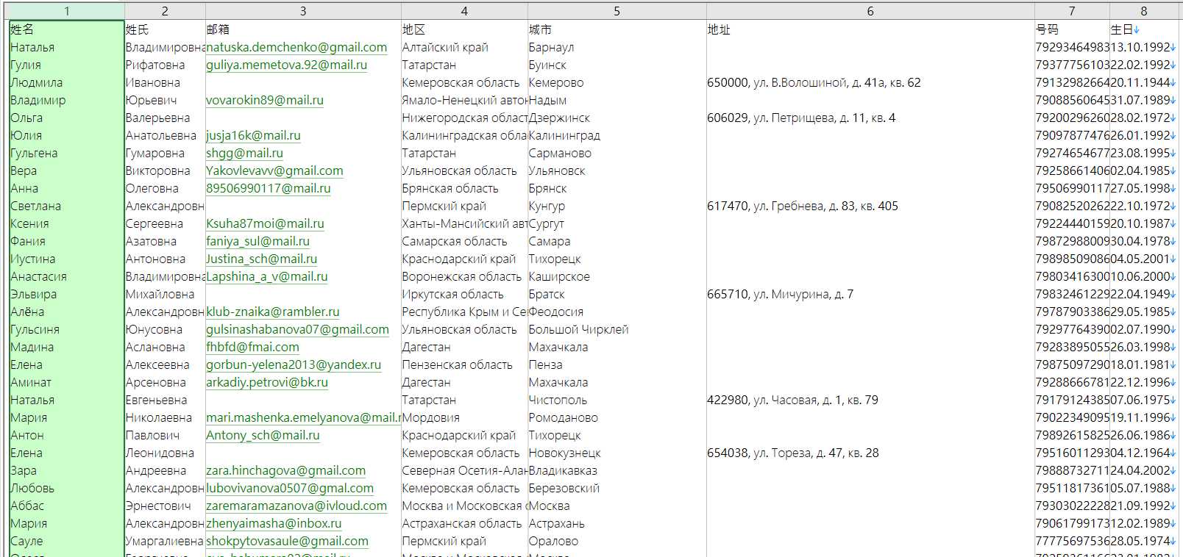Open jusja16k@mail.ru email link
This screenshot has width=1183, height=557.
tap(253, 135)
